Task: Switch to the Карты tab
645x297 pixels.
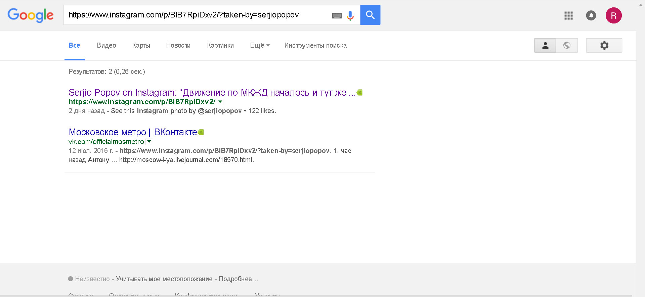Action: pos(141,45)
